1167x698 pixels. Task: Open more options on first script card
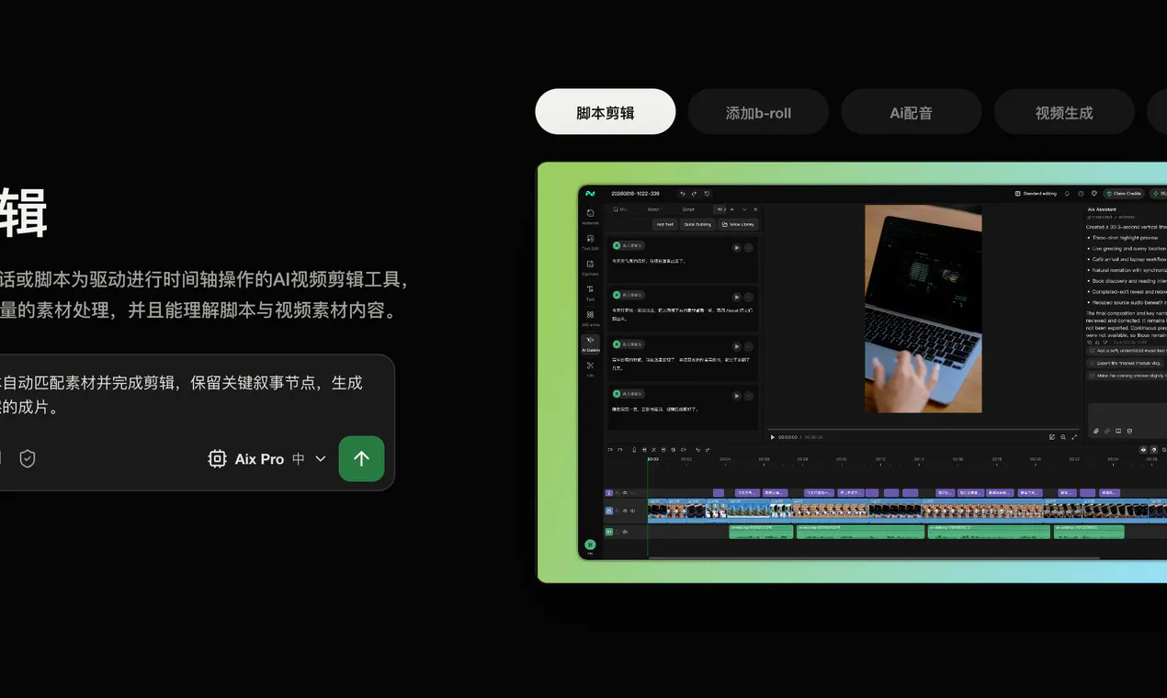tap(748, 247)
